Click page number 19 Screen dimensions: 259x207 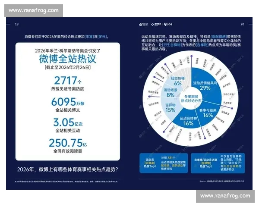[x=17, y=24]
